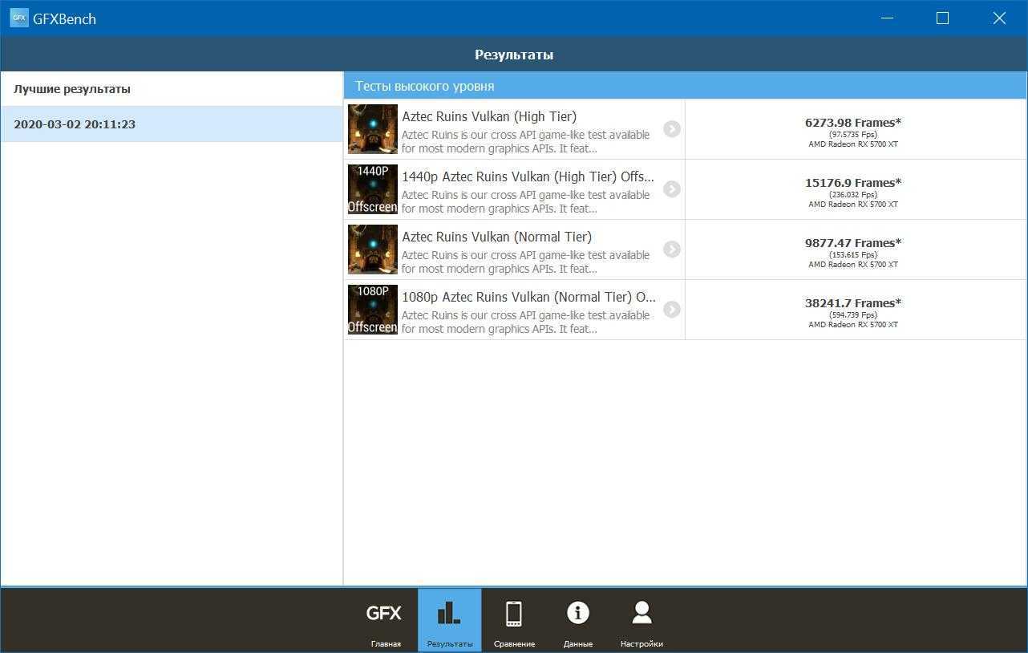The image size is (1028, 653).
Task: Click the 6273.98 Frames result score
Action: (852, 123)
